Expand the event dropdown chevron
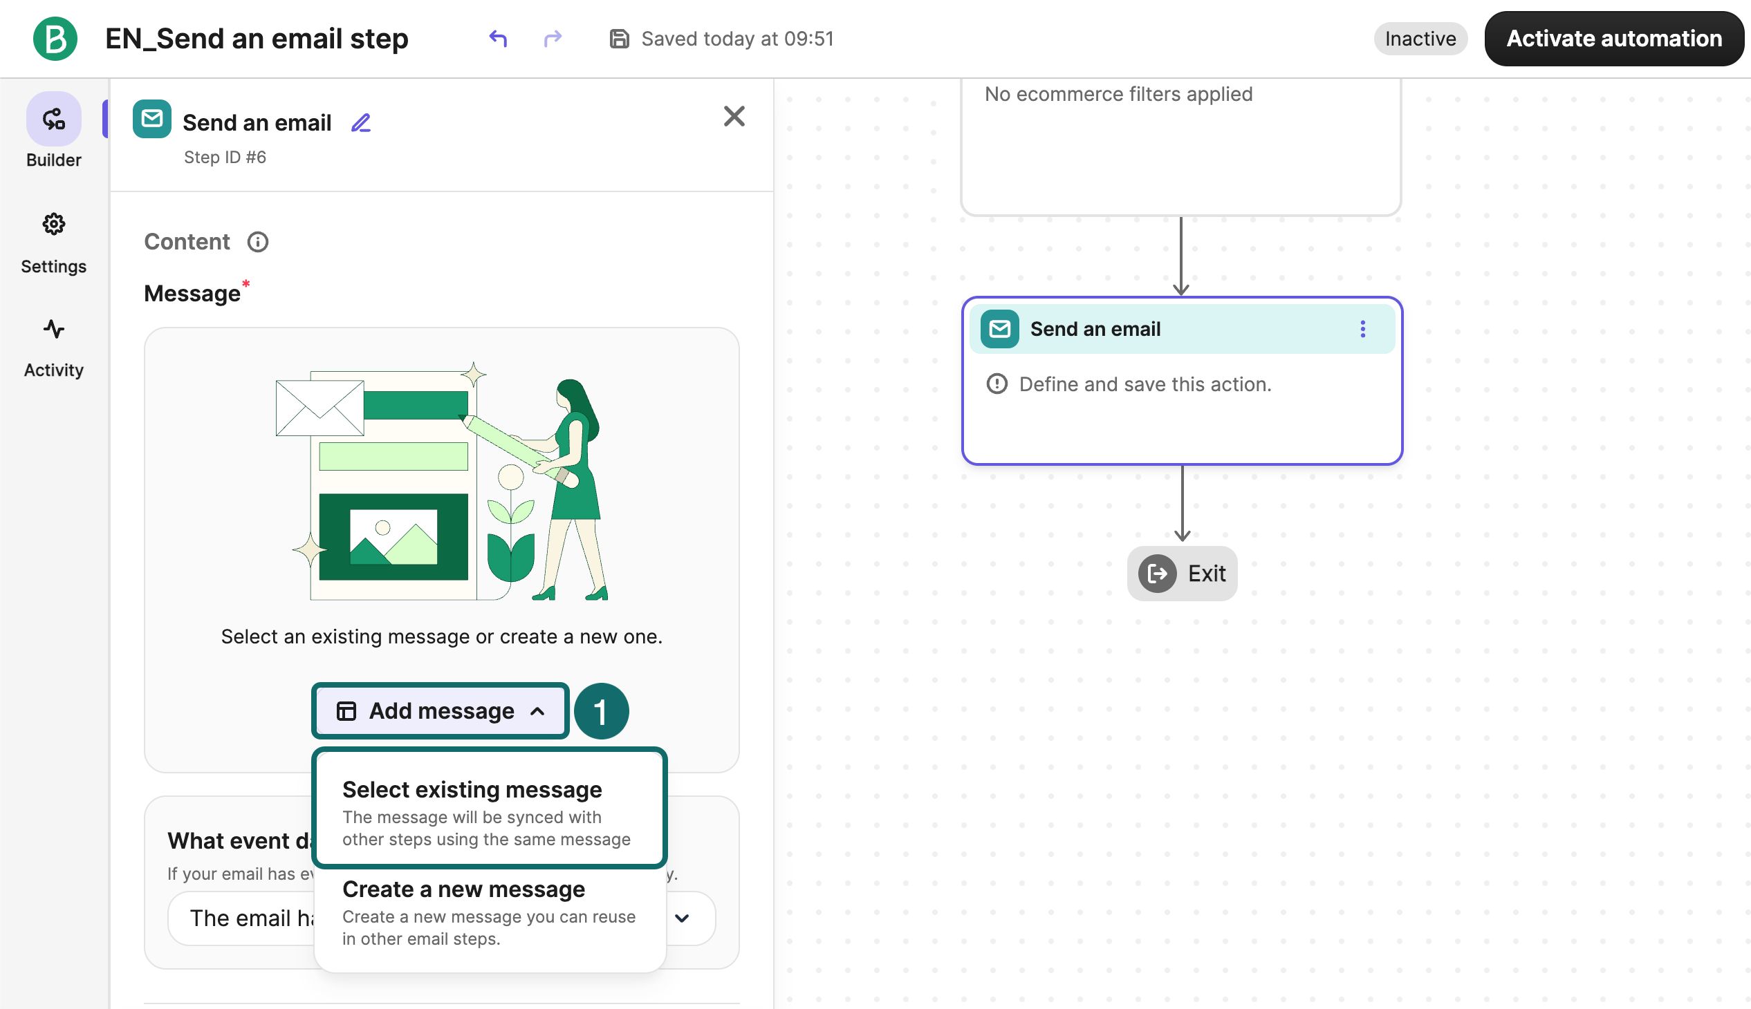Image resolution: width=1751 pixels, height=1009 pixels. click(682, 918)
